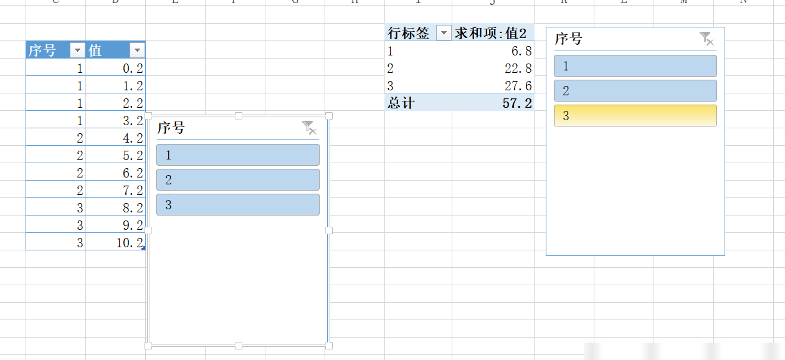
Task: Select the table cell containing 4.2
Action: (115, 138)
